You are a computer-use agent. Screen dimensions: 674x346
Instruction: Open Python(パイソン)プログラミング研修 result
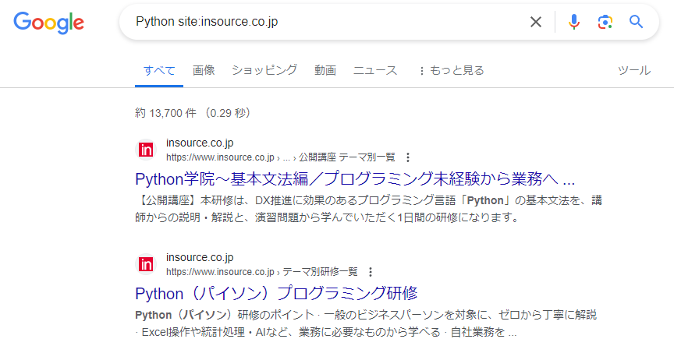(276, 293)
